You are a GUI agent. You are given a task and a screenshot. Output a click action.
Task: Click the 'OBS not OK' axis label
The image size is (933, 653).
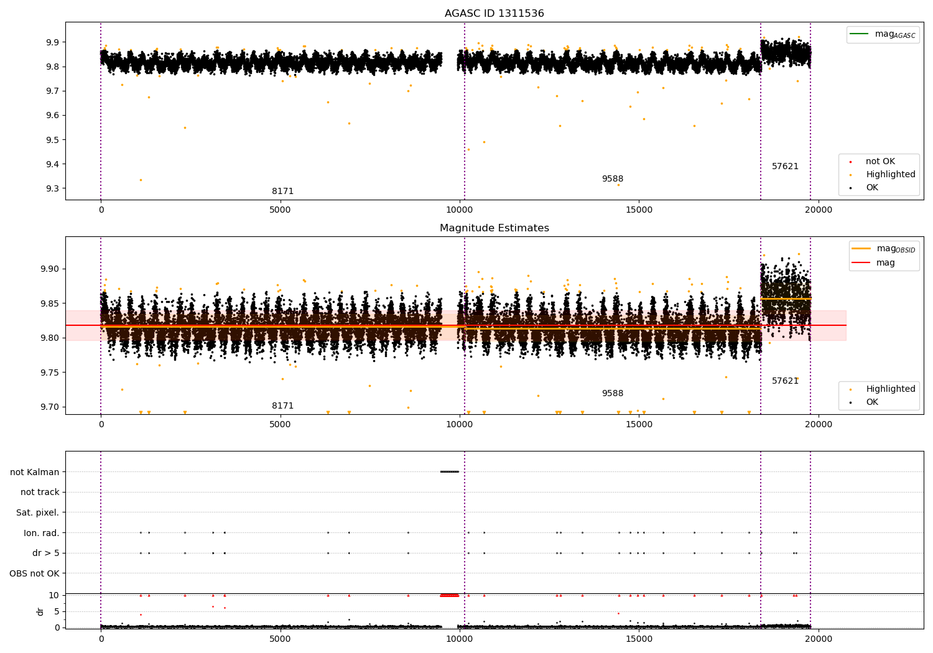(x=35, y=573)
